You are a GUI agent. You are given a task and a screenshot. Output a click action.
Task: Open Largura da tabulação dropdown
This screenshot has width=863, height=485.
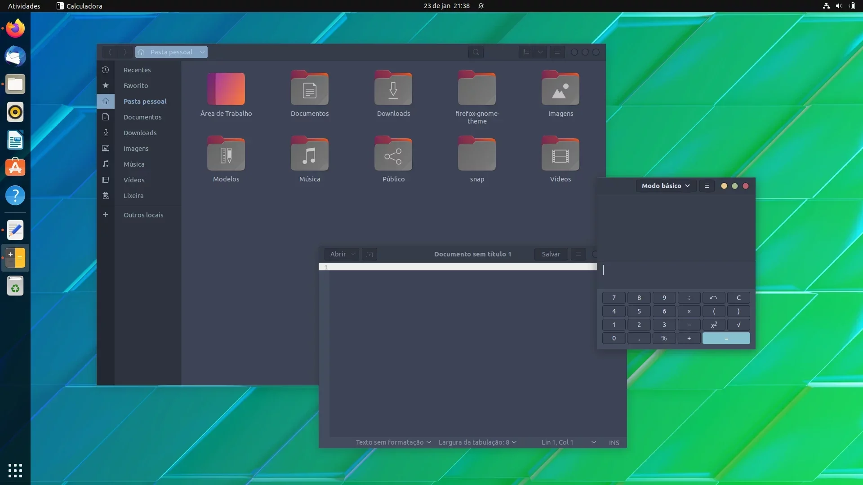(x=477, y=442)
